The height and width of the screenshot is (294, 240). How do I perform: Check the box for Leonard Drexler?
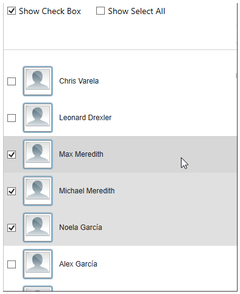pos(12,118)
